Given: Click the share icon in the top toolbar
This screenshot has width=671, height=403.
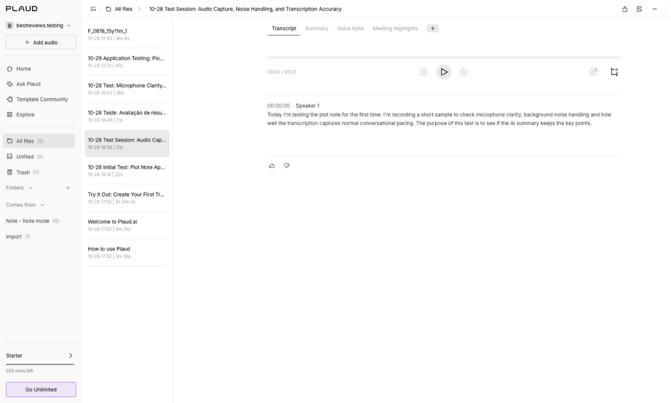Looking at the screenshot, I should pyautogui.click(x=625, y=9).
